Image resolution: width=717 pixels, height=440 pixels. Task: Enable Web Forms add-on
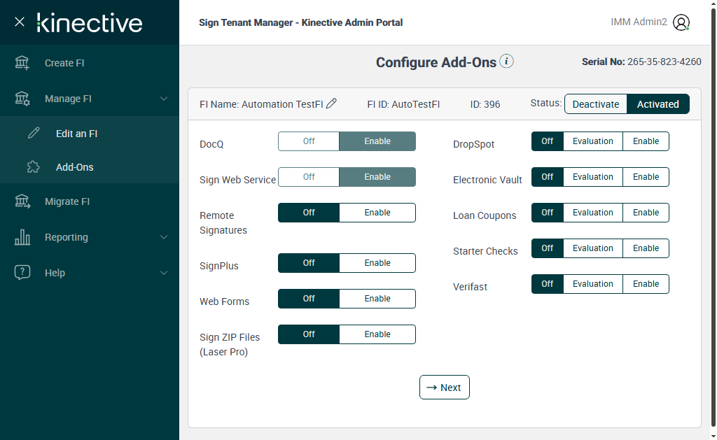tap(377, 299)
